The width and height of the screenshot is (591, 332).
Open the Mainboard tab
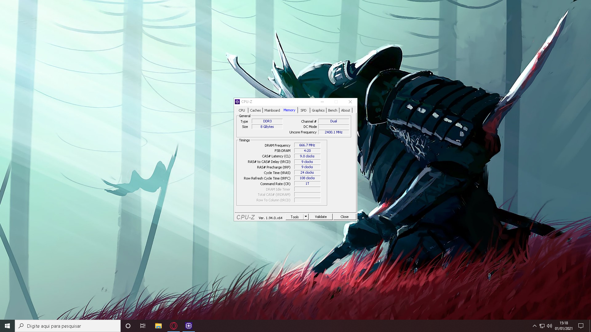[272, 110]
